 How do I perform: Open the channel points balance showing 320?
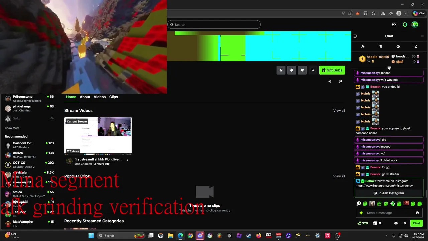click(363, 223)
